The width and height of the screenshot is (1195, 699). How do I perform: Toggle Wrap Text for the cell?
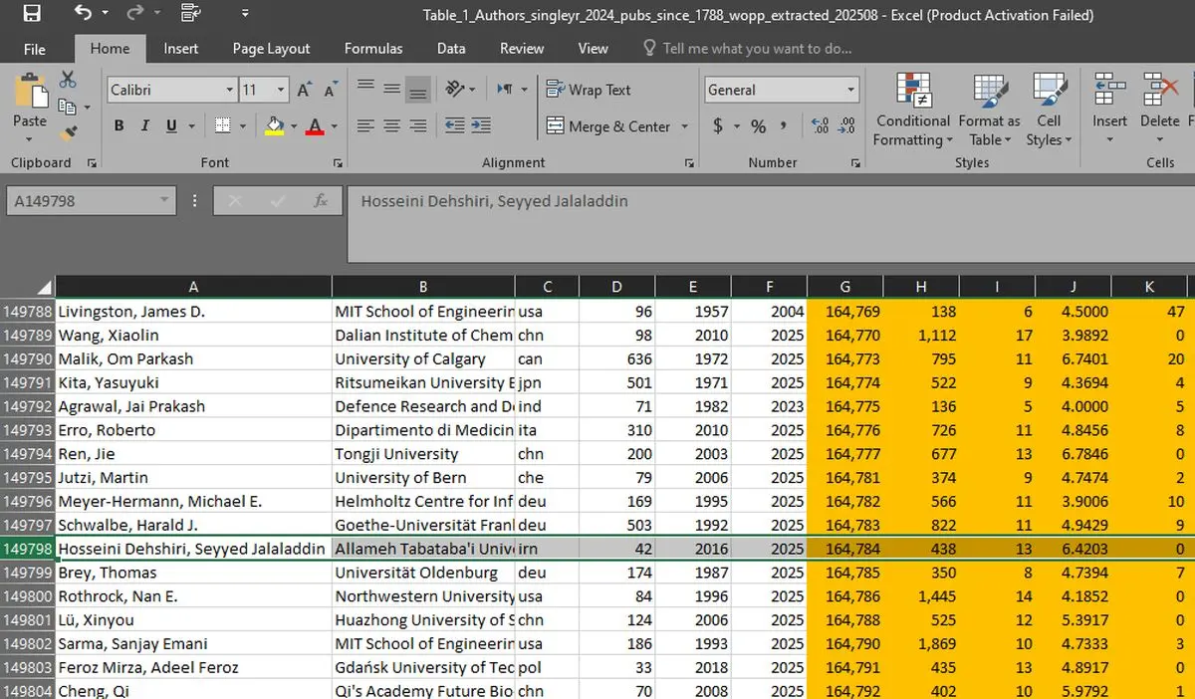point(589,90)
